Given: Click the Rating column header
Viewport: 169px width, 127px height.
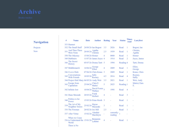Looking at the screenshot, I should tap(107, 40).
